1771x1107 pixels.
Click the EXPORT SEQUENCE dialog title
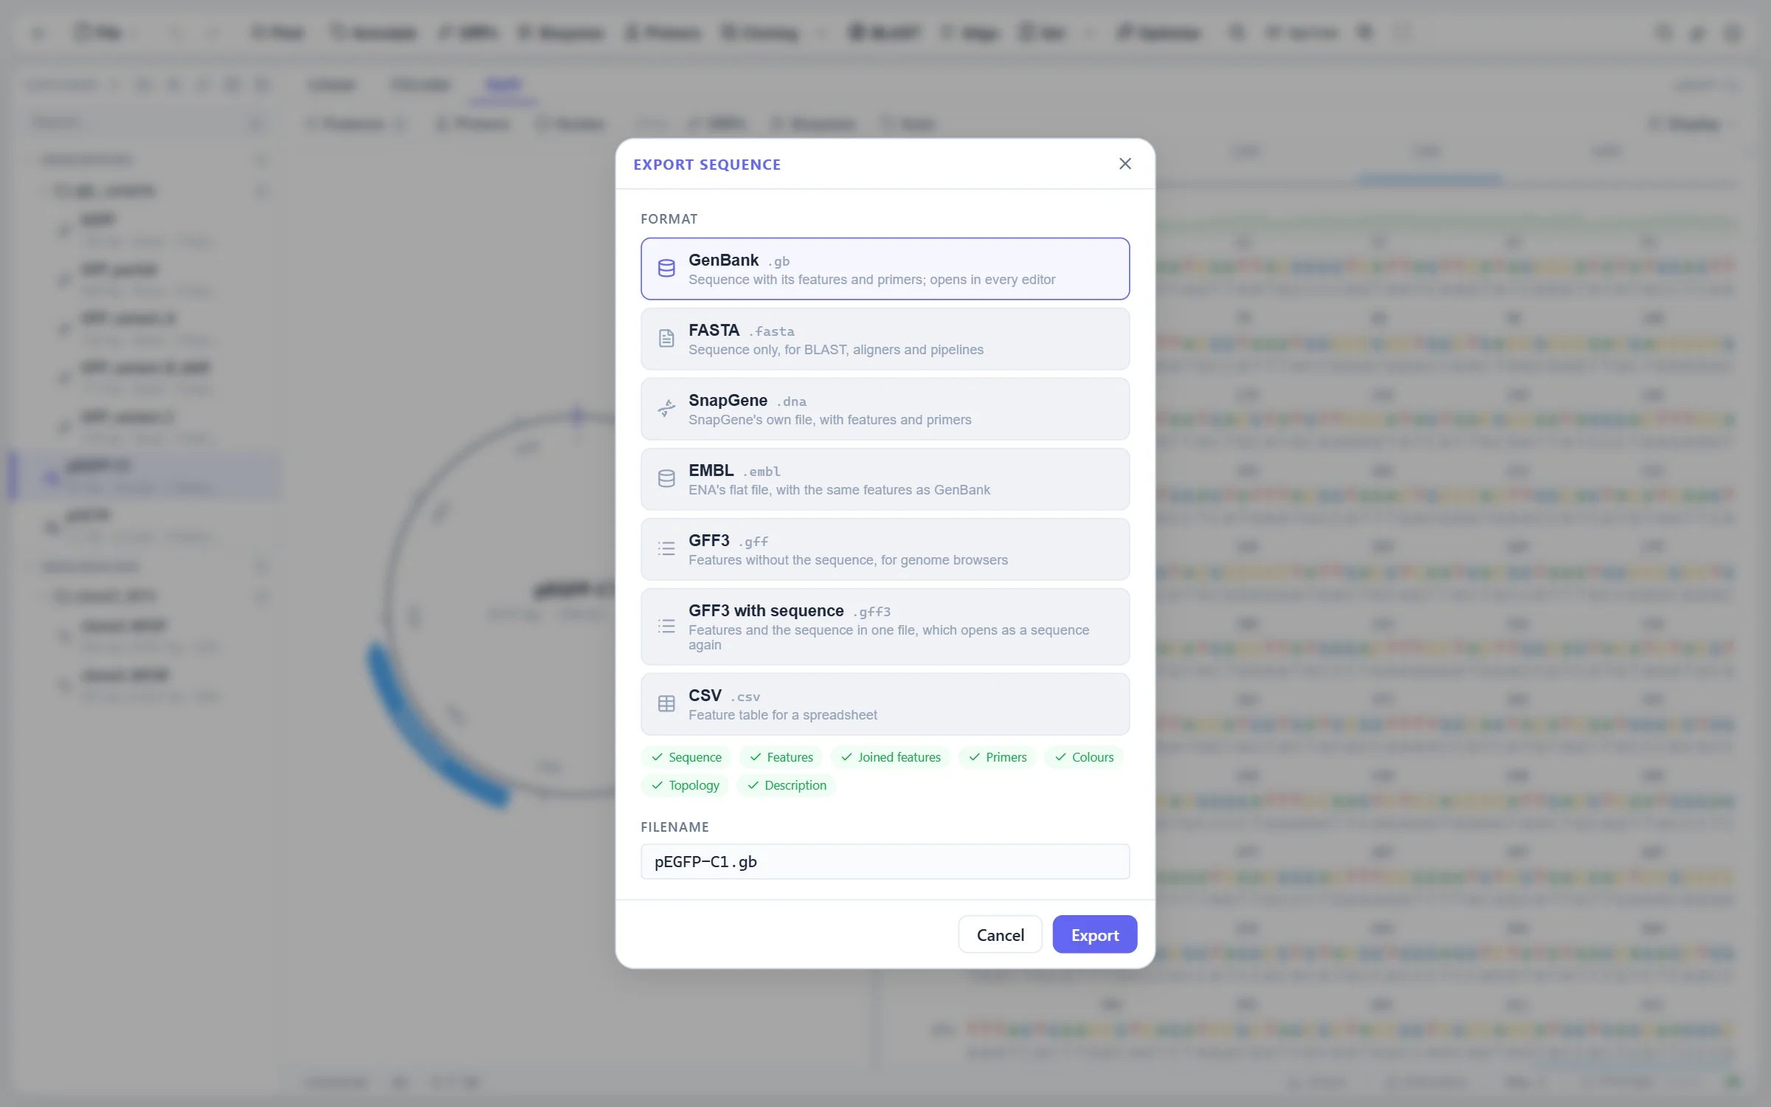(x=707, y=165)
